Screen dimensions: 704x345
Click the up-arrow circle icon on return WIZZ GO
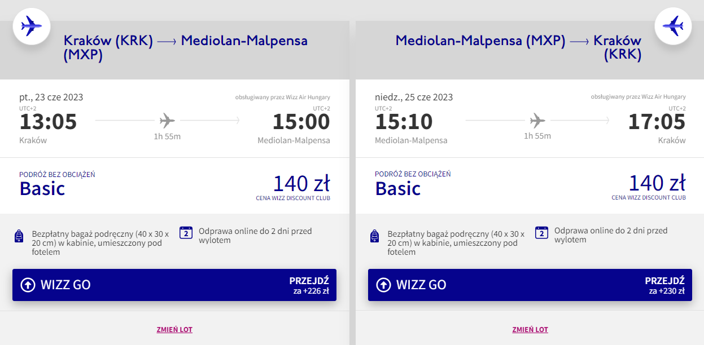tap(383, 285)
